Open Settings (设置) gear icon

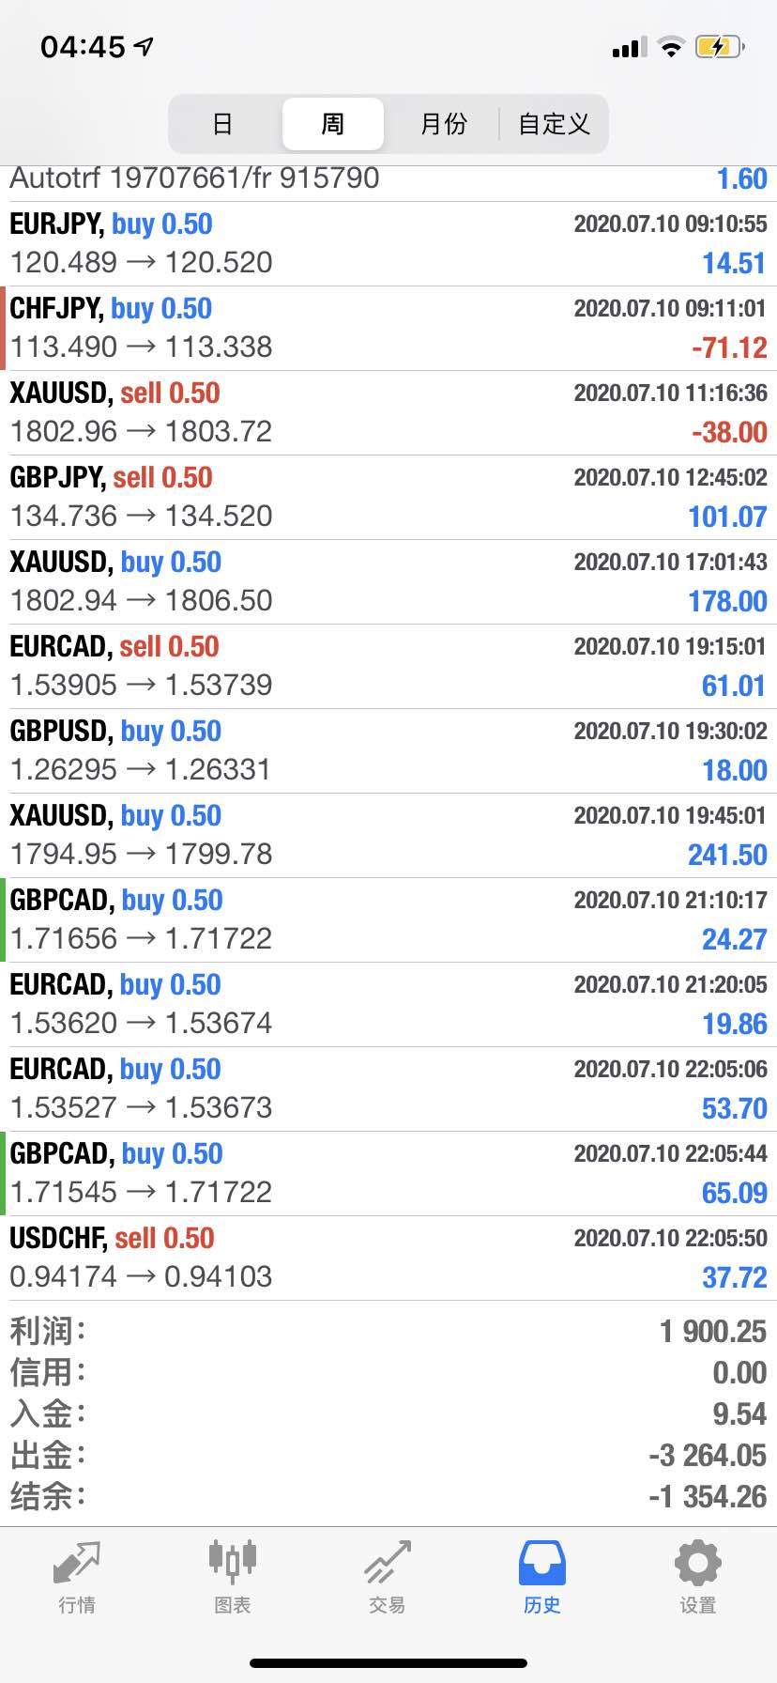click(x=697, y=1563)
